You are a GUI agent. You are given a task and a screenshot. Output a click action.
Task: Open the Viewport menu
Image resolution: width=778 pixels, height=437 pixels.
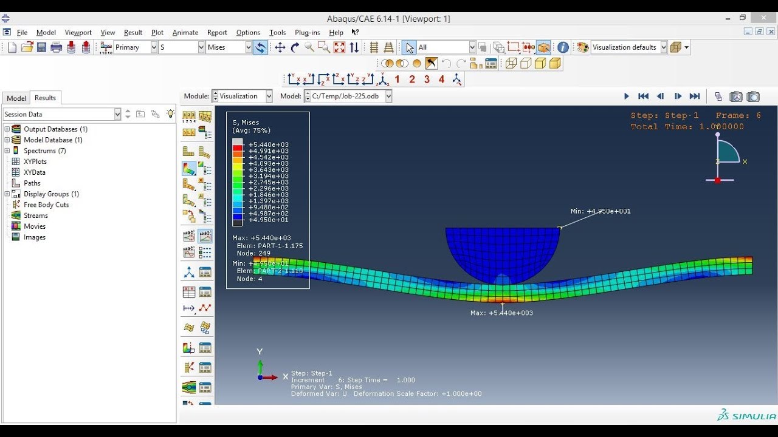point(78,33)
